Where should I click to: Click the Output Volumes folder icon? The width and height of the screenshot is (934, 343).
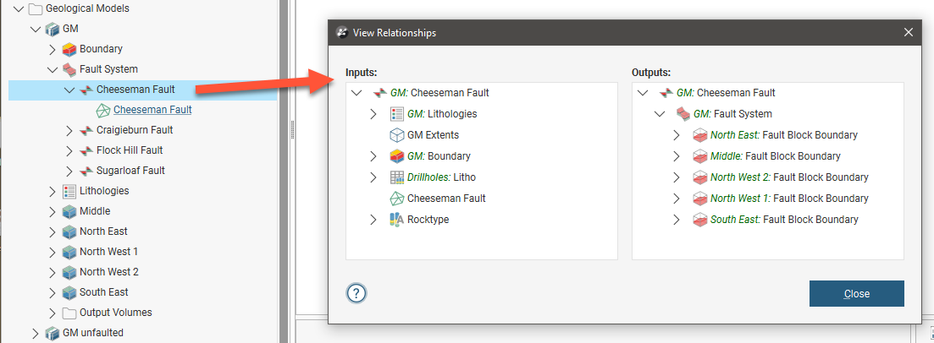[69, 313]
